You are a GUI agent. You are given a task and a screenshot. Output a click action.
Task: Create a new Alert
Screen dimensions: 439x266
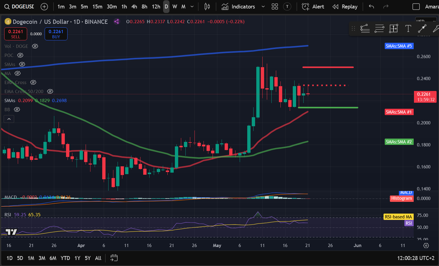coord(313,7)
